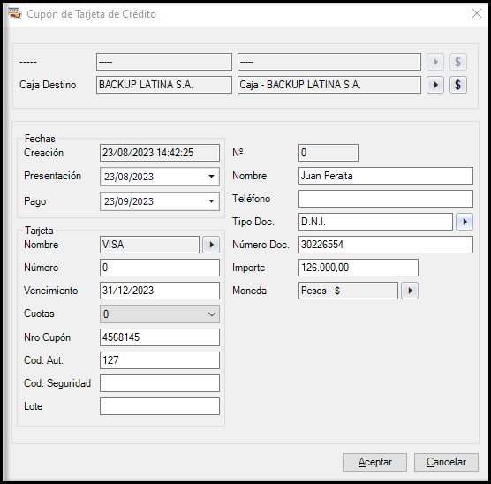
Task: Click the credit card icon in title bar
Action: click(x=15, y=13)
